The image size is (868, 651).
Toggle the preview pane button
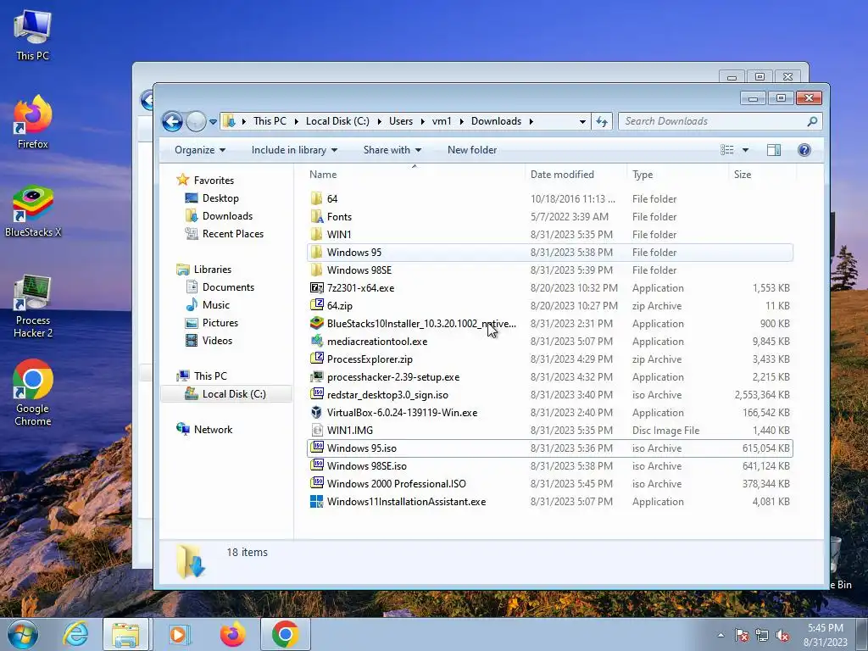(774, 150)
